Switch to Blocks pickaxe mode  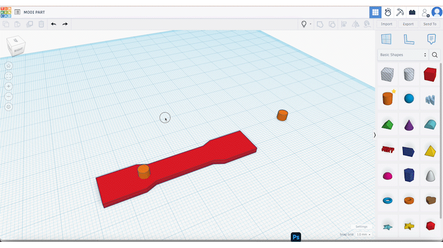400,12
